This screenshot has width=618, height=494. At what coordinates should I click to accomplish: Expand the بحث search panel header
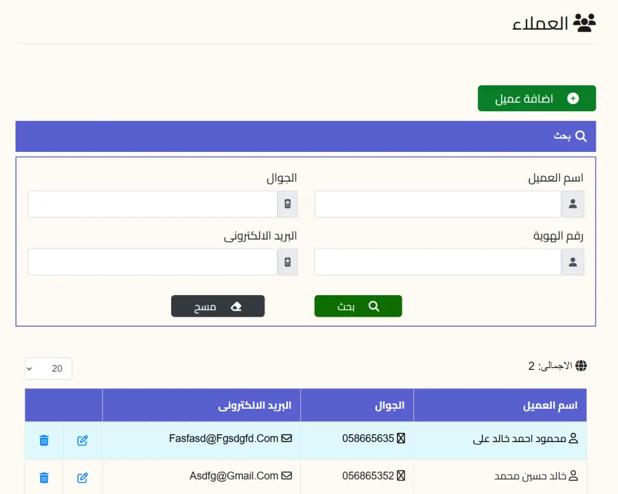(x=305, y=136)
